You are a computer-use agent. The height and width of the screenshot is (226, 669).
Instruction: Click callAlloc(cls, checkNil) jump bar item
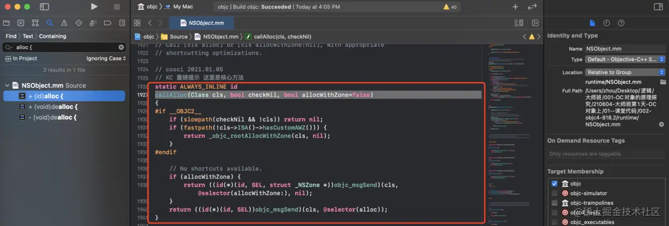[277, 37]
